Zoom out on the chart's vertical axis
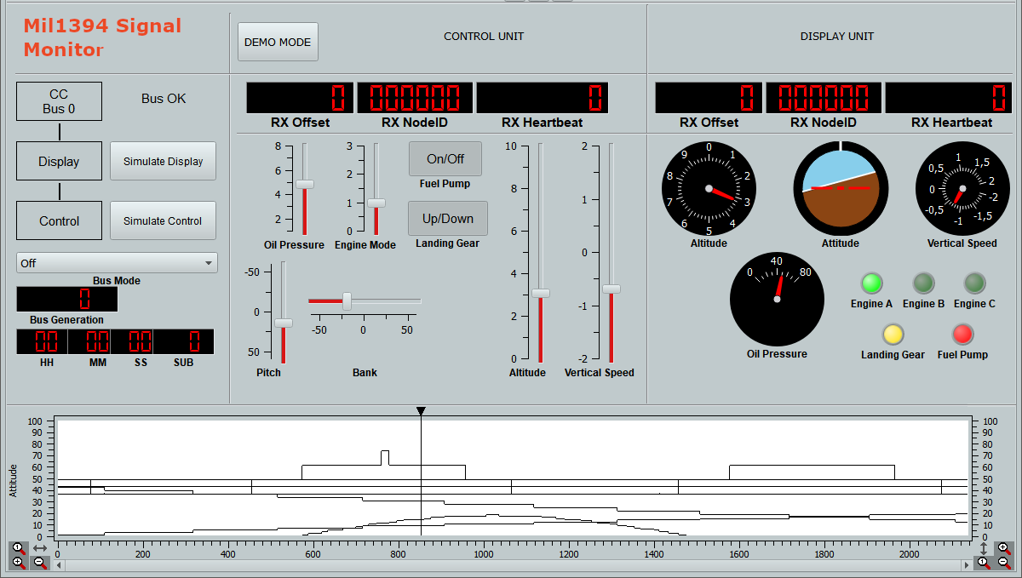The width and height of the screenshot is (1022, 578). point(1004,563)
